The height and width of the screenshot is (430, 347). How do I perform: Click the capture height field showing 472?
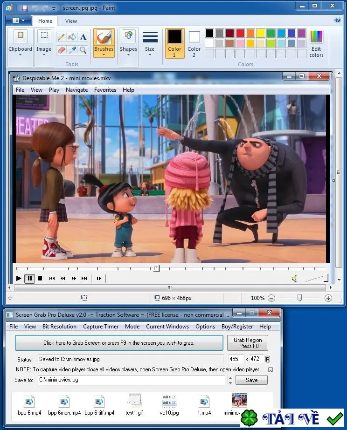[257, 359]
